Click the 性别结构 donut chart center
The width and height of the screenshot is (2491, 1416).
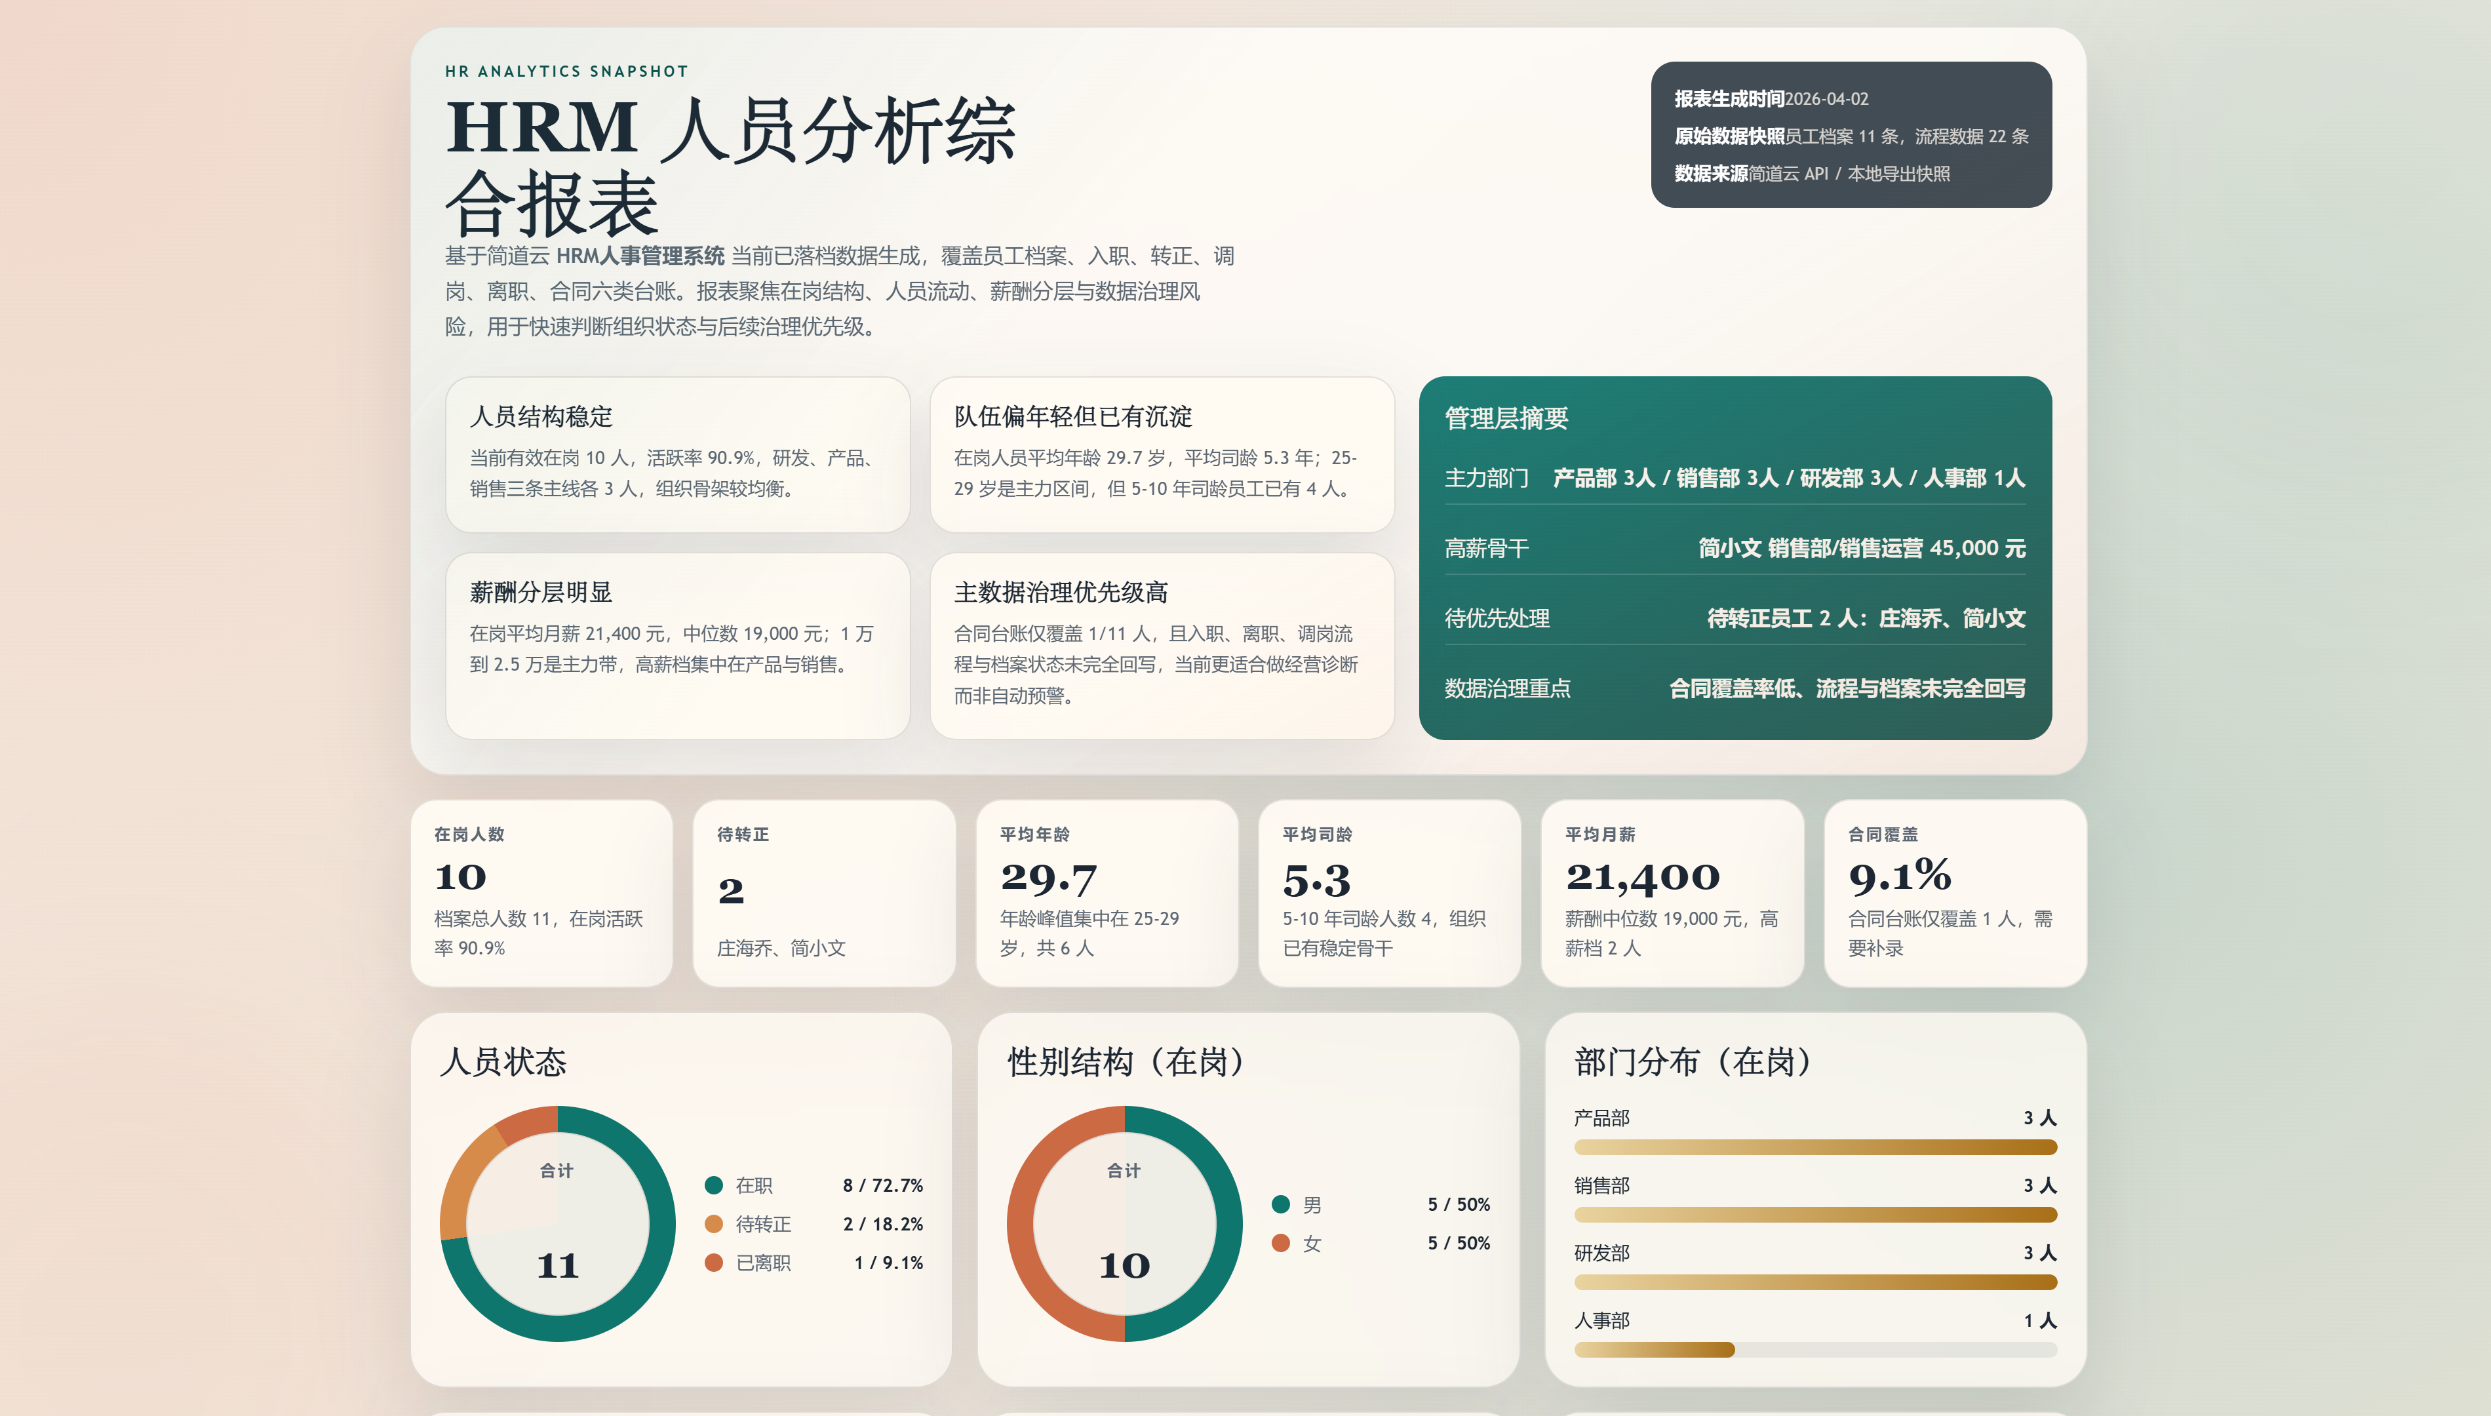(1124, 1223)
